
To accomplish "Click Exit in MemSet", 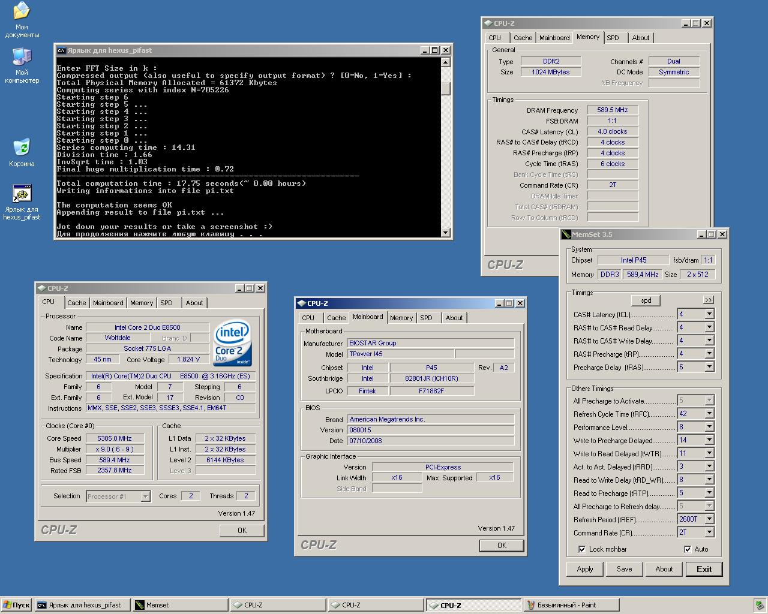I will (704, 569).
